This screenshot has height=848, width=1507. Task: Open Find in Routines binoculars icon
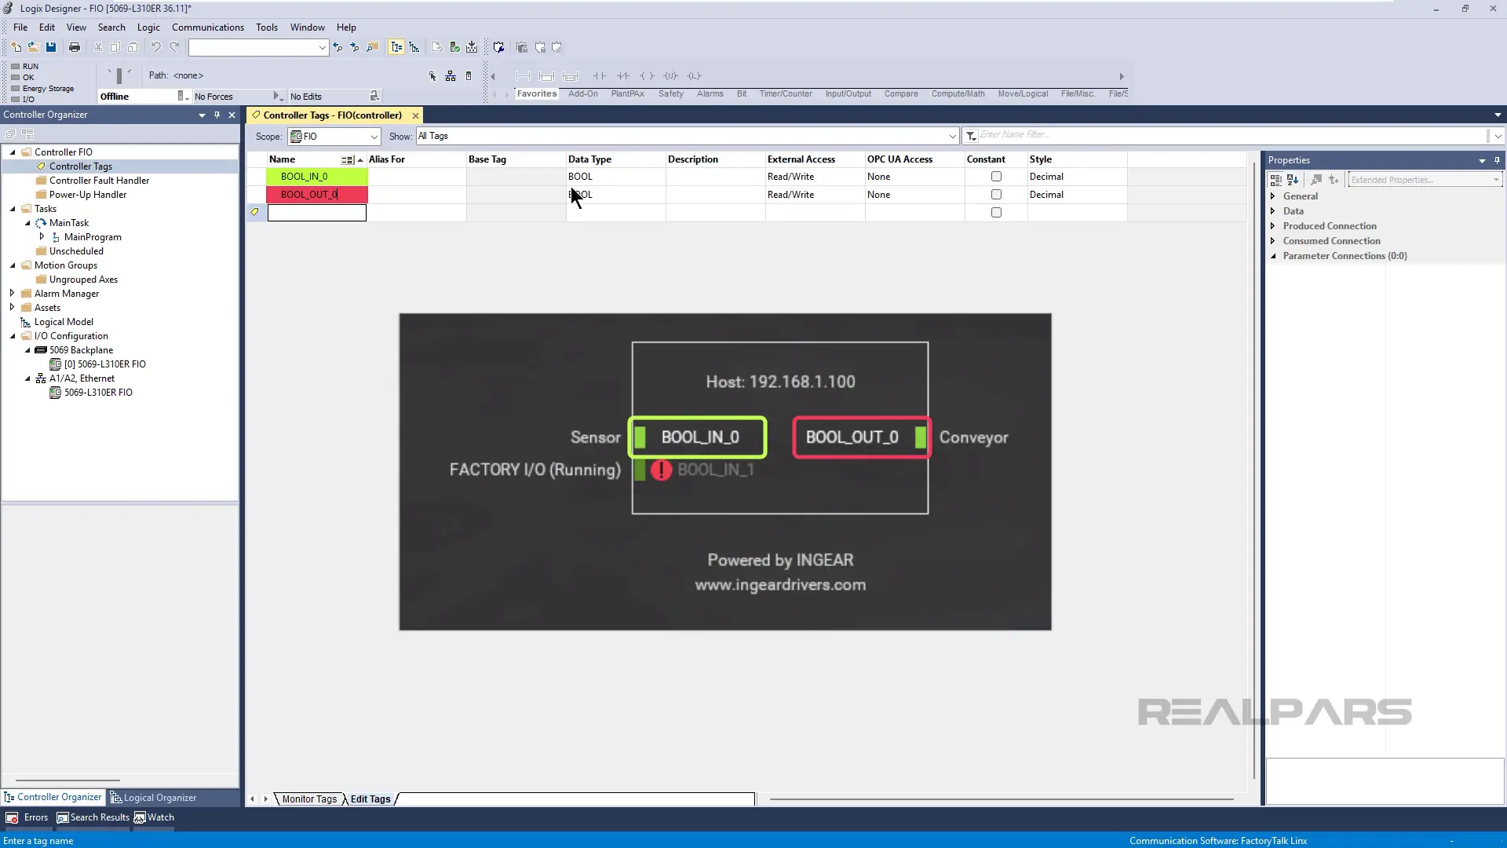373,47
